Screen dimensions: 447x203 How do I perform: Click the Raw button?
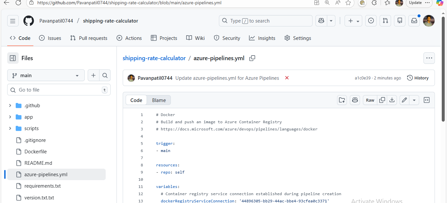coord(370,100)
